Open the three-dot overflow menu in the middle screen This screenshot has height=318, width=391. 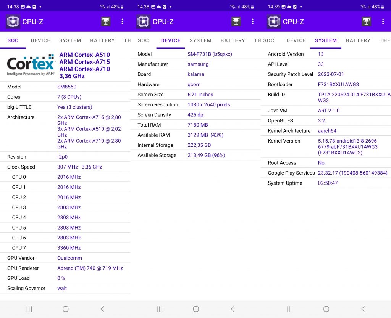click(x=253, y=21)
